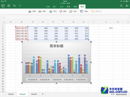Image resolution: width=130 pixels, height=97 pixels.
Task: Select the 图表 tab
Action: coord(82,7)
